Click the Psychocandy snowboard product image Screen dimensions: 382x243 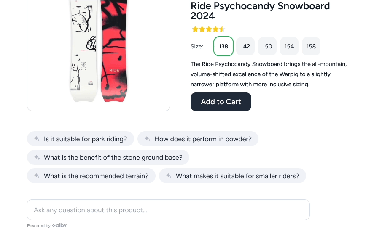tap(98, 55)
